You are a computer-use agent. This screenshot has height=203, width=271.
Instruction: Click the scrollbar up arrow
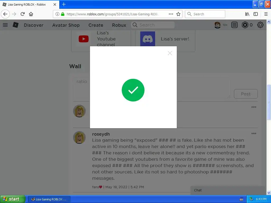pyautogui.click(x=269, y=22)
